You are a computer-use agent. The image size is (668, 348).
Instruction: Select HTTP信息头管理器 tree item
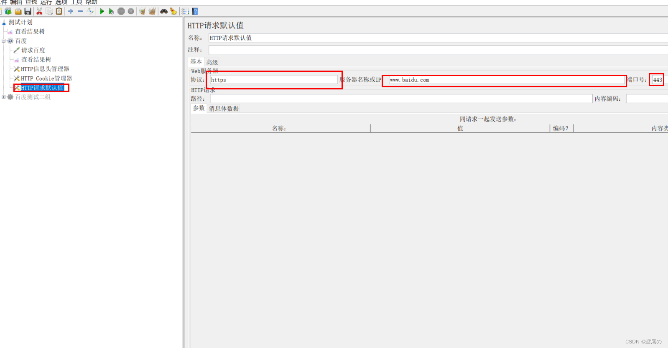(45, 69)
